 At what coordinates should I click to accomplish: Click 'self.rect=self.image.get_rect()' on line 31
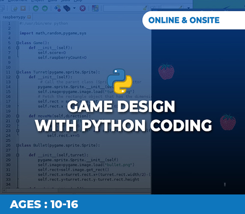tap(73, 170)
